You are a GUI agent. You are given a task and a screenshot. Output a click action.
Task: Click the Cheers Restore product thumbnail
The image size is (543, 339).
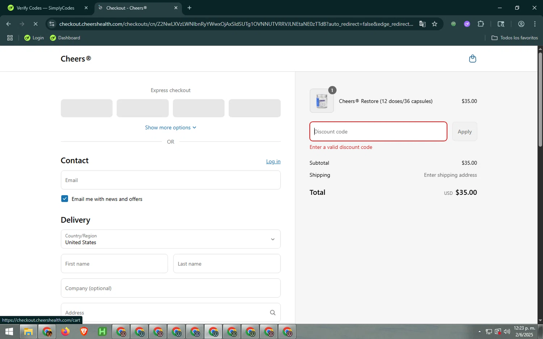coord(322,101)
